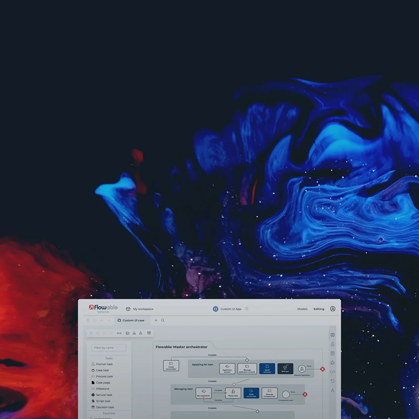
Task: Add a new tab with the plus icon
Action: tap(156, 320)
